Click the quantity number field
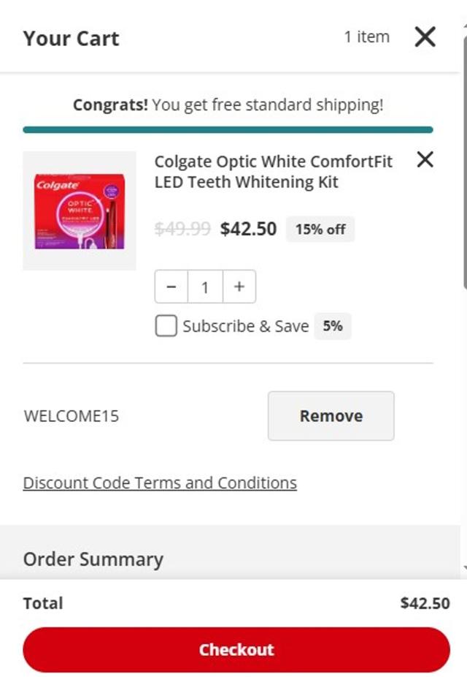Screen dimensions: 467x677 pos(205,287)
